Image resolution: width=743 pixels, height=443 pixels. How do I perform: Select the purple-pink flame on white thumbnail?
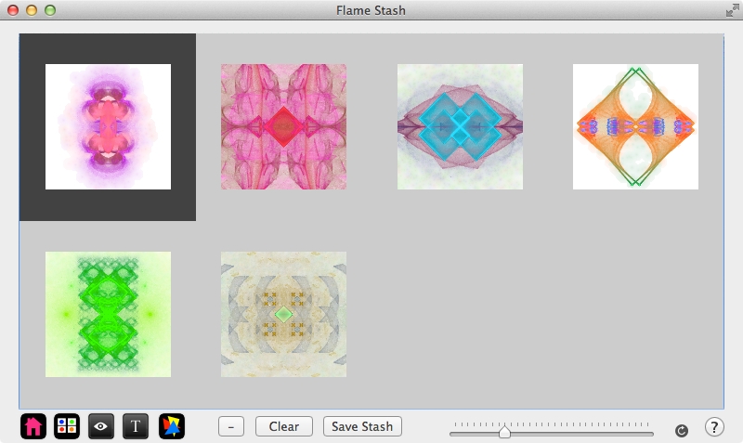(108, 126)
